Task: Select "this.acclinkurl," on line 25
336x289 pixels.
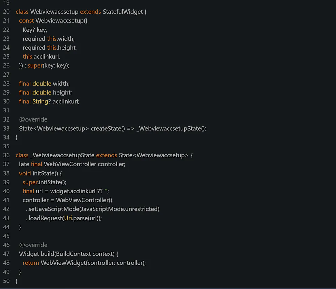Action: point(41,57)
